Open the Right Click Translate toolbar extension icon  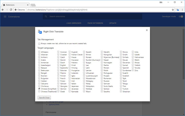pyautogui.click(x=177, y=10)
